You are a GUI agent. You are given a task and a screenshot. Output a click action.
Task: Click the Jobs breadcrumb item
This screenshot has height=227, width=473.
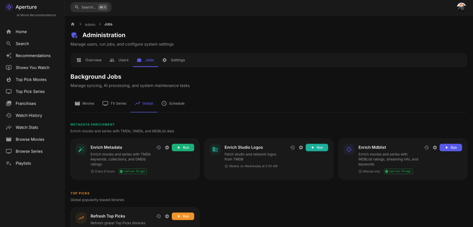(108, 24)
